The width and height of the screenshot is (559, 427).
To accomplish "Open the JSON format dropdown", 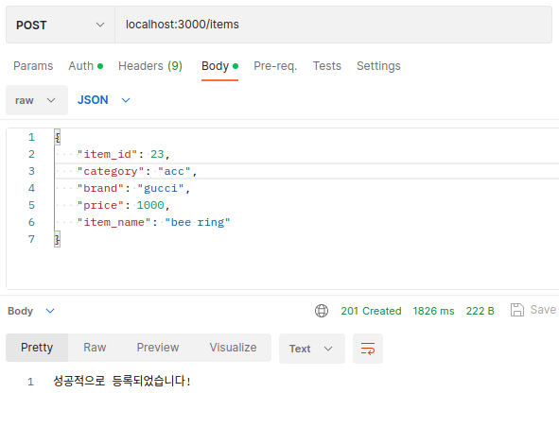I will 104,100.
